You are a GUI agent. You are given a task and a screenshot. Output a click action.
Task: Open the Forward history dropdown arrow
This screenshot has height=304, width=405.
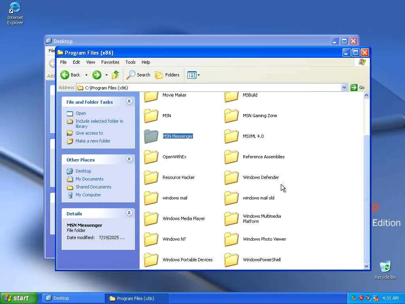point(106,75)
